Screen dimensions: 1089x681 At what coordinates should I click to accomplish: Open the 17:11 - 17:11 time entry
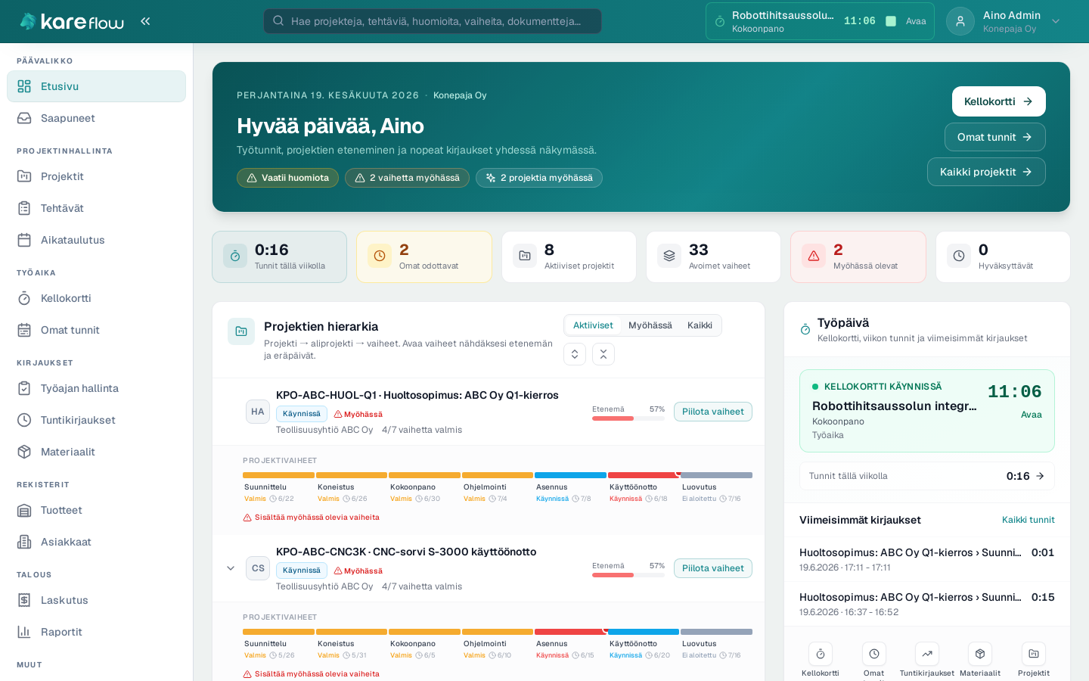click(x=927, y=559)
